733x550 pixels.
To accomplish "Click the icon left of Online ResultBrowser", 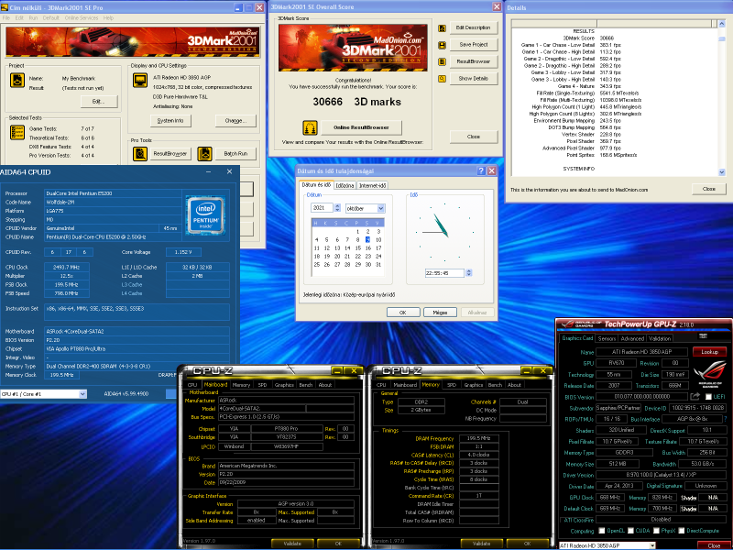I will pyautogui.click(x=310, y=127).
